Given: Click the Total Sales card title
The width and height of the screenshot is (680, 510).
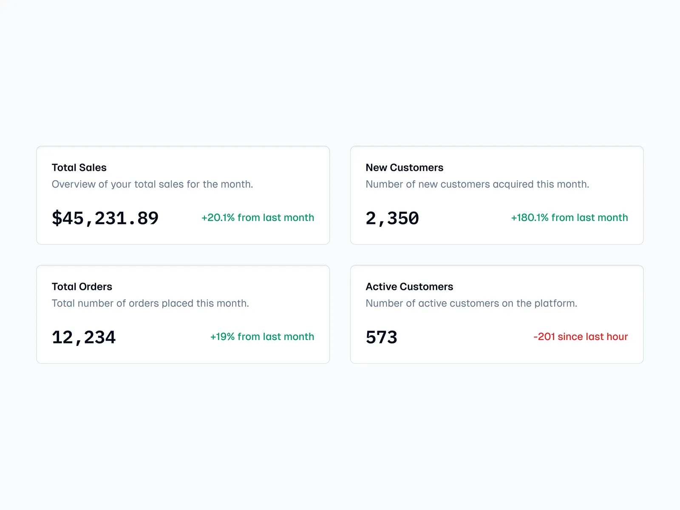Looking at the screenshot, I should tap(79, 167).
